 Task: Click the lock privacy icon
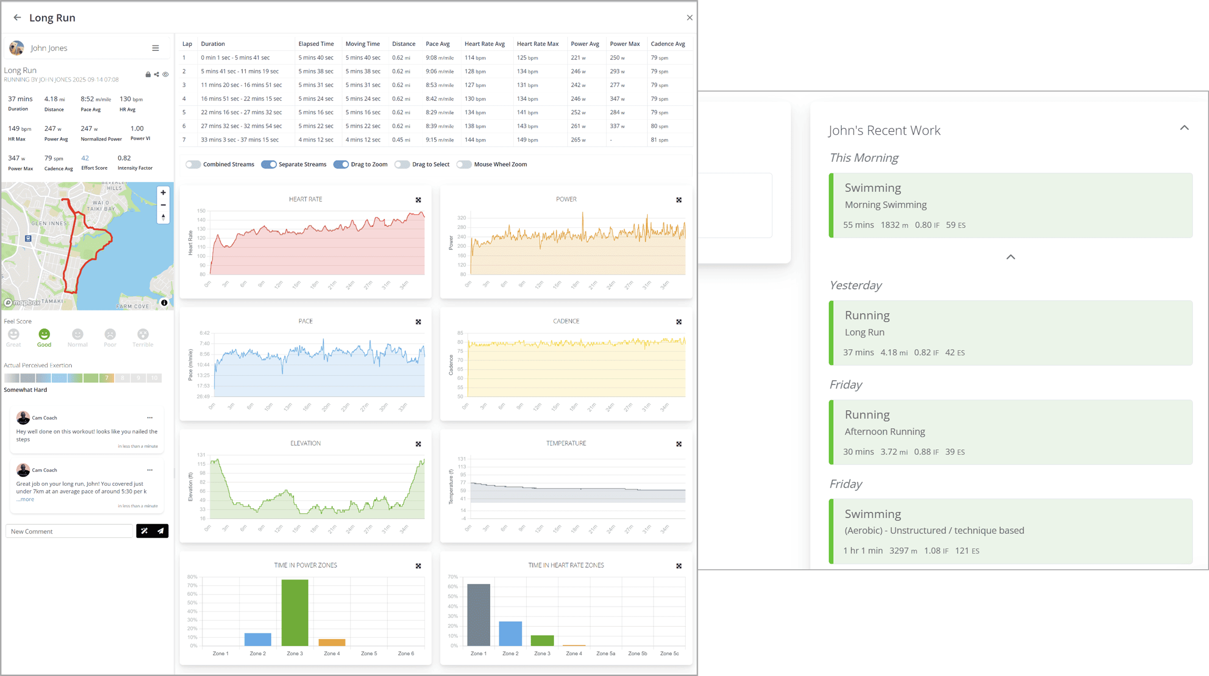click(148, 75)
